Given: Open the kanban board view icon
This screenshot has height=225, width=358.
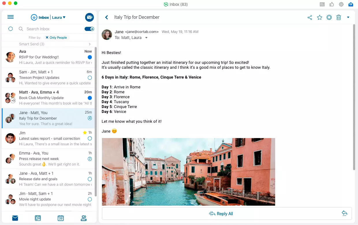Looking at the screenshot, I should tap(38, 218).
